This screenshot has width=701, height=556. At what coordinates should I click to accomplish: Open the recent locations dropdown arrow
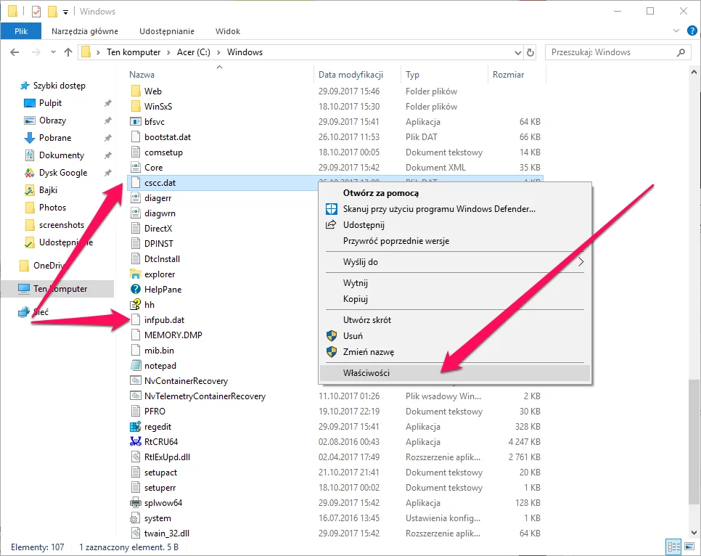click(53, 52)
